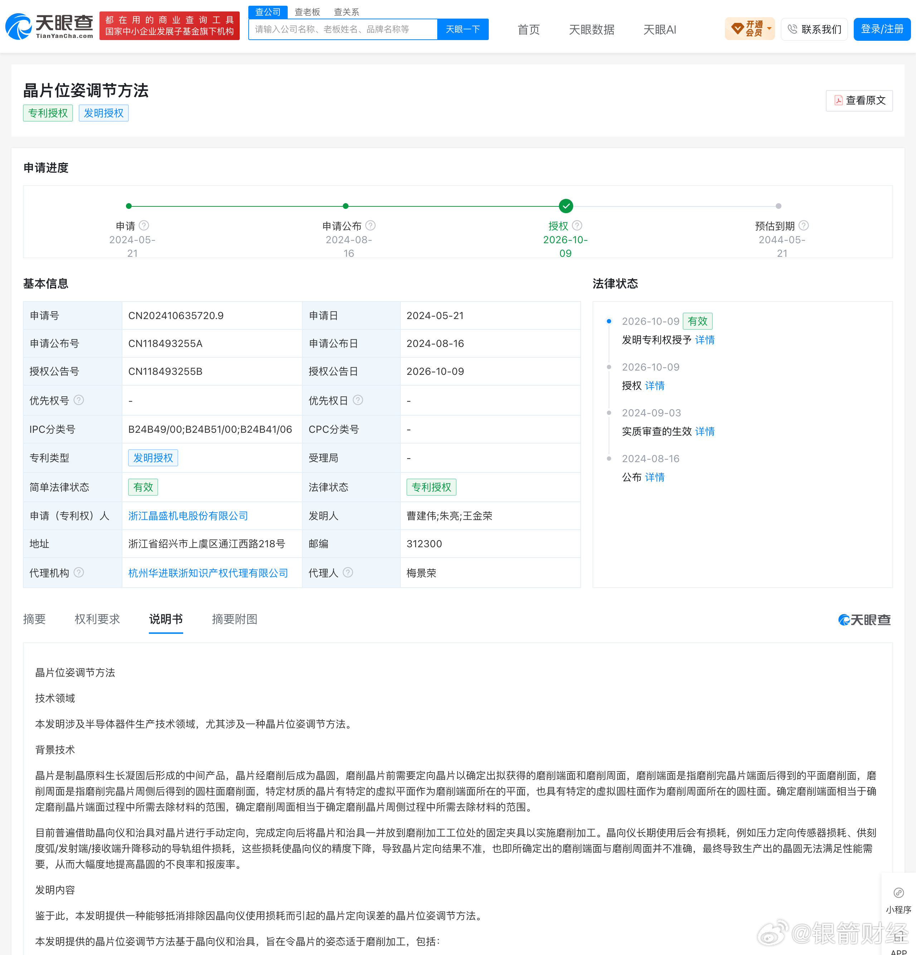
Task: Click help icon beside 代理机构
Action: point(78,573)
